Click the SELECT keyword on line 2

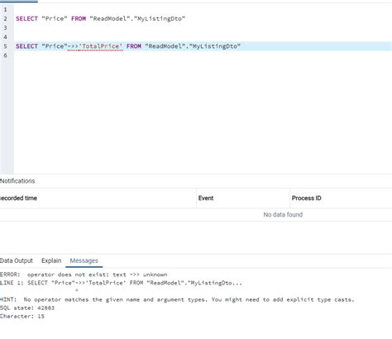pyautogui.click(x=26, y=19)
